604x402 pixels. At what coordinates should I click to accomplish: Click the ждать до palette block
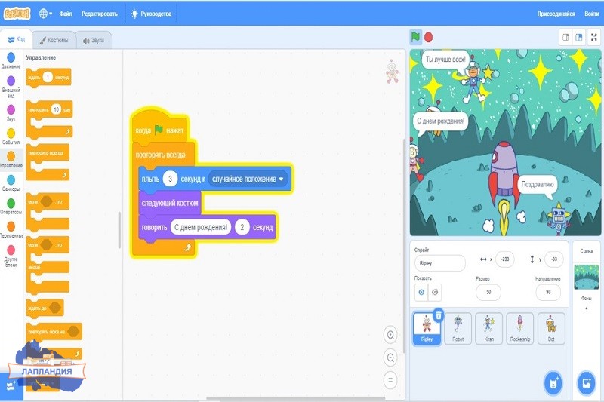[45, 308]
